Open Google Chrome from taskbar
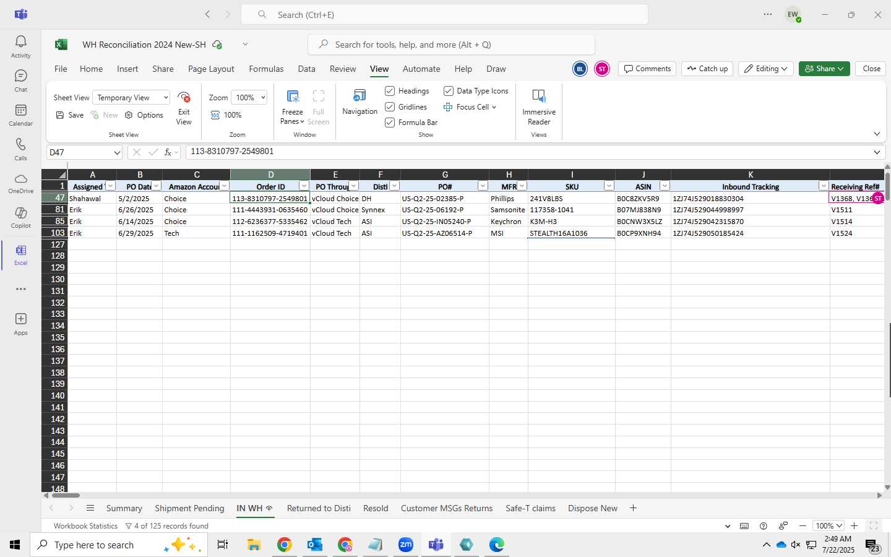The width and height of the screenshot is (891, 557). (284, 545)
